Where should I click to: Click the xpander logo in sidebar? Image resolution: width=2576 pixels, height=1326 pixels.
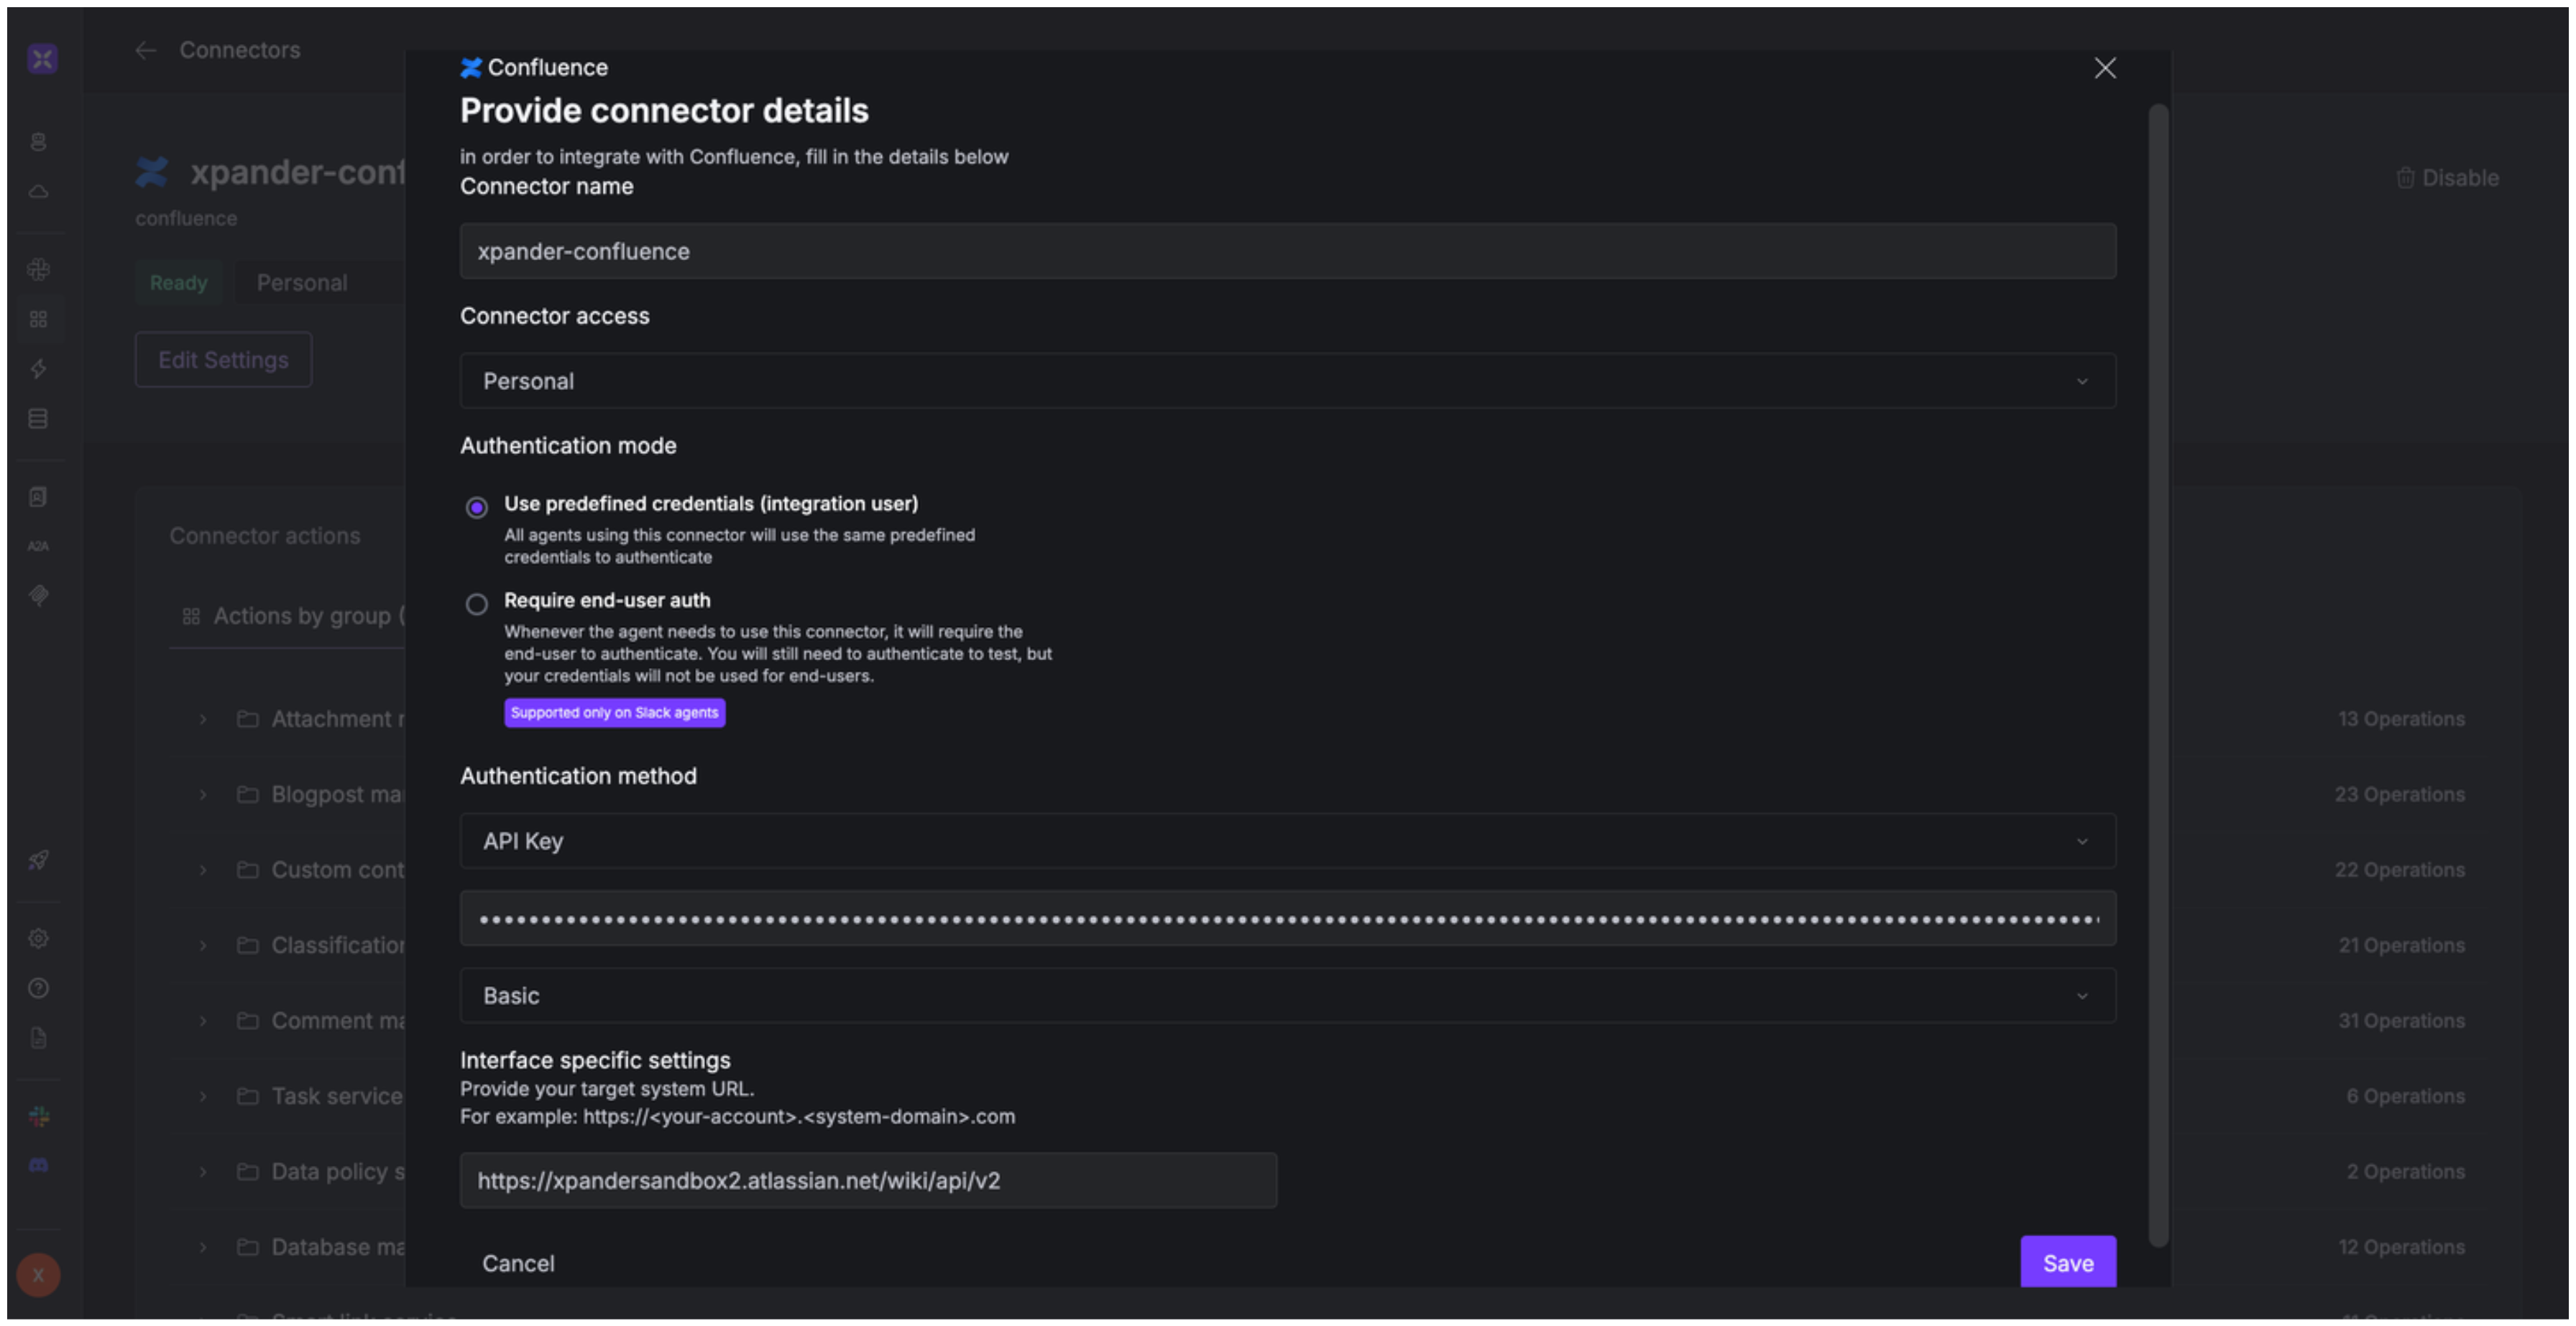42,58
